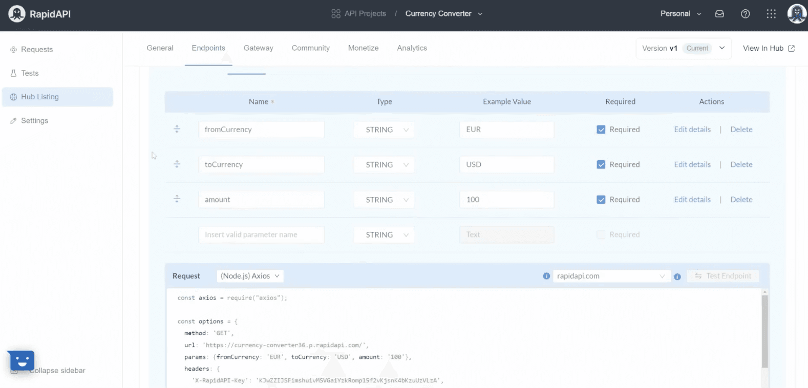
Task: Switch to the Community tab
Action: click(x=311, y=48)
